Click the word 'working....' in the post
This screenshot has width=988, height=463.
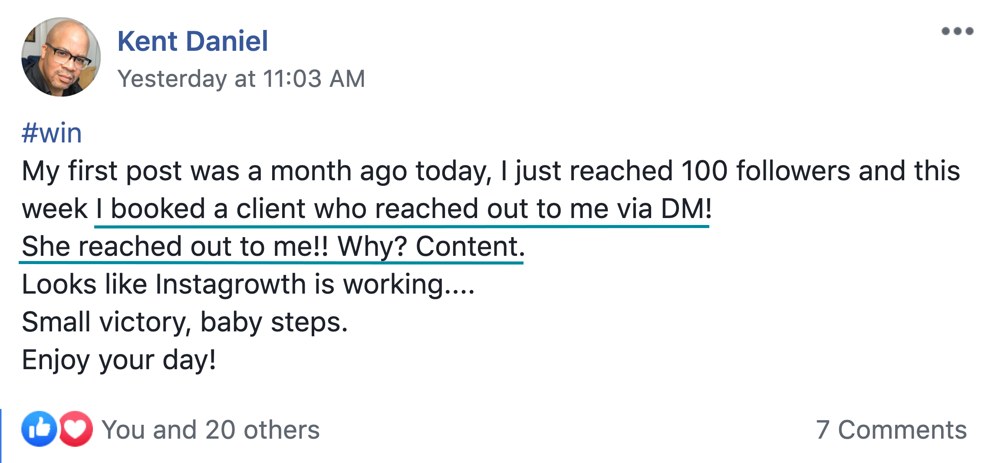click(409, 284)
